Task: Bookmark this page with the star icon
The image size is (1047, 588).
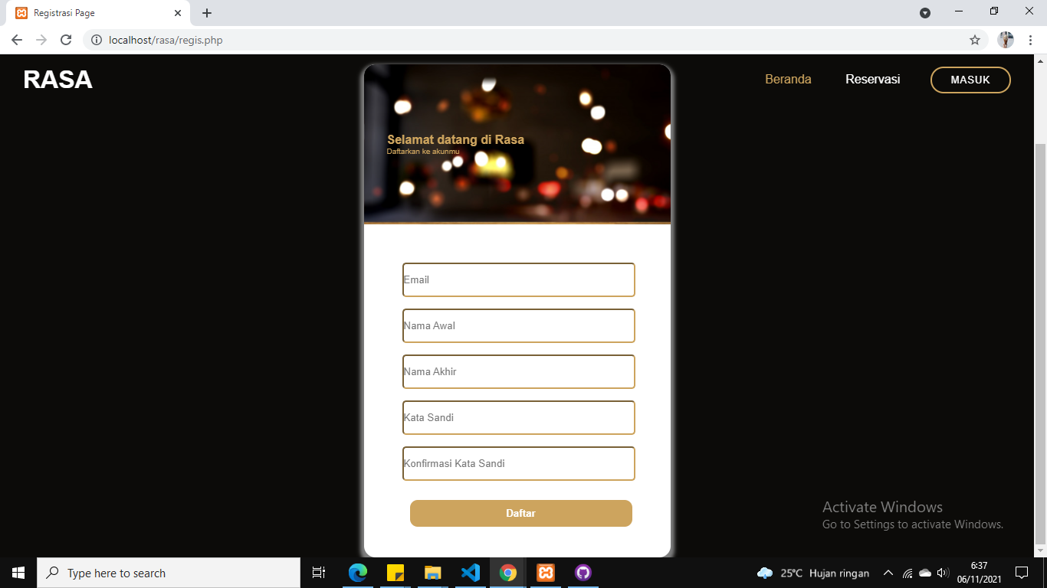Action: pos(975,40)
